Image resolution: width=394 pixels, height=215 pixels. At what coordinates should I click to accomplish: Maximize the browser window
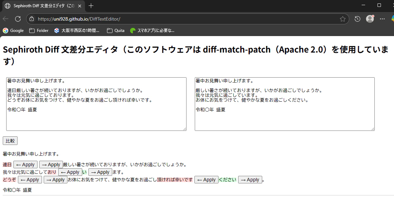coord(379,5)
